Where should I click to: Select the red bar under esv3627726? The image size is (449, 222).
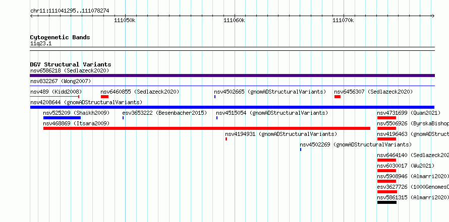[387, 192]
